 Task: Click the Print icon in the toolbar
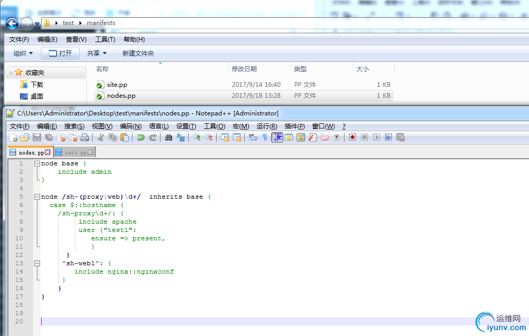point(84,137)
